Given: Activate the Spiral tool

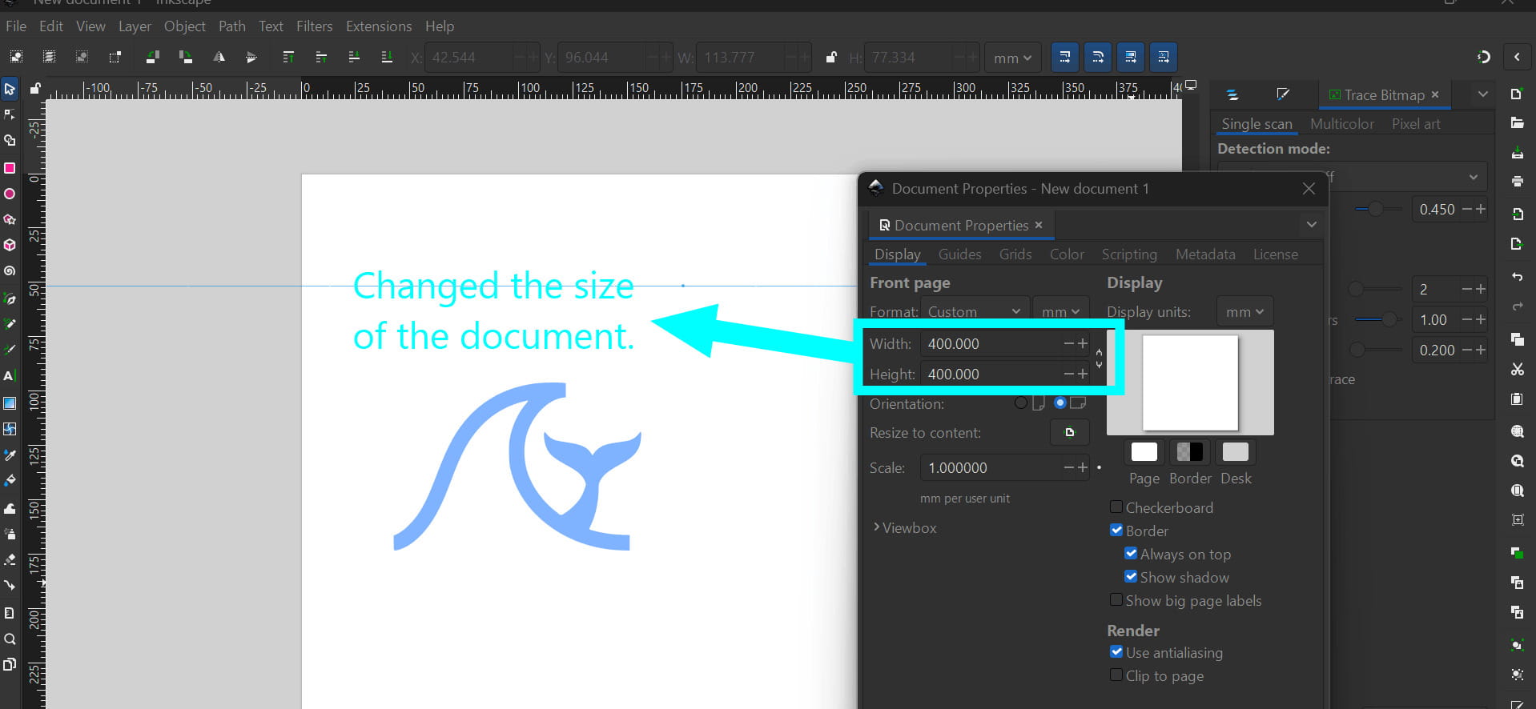Looking at the screenshot, I should click(x=10, y=270).
